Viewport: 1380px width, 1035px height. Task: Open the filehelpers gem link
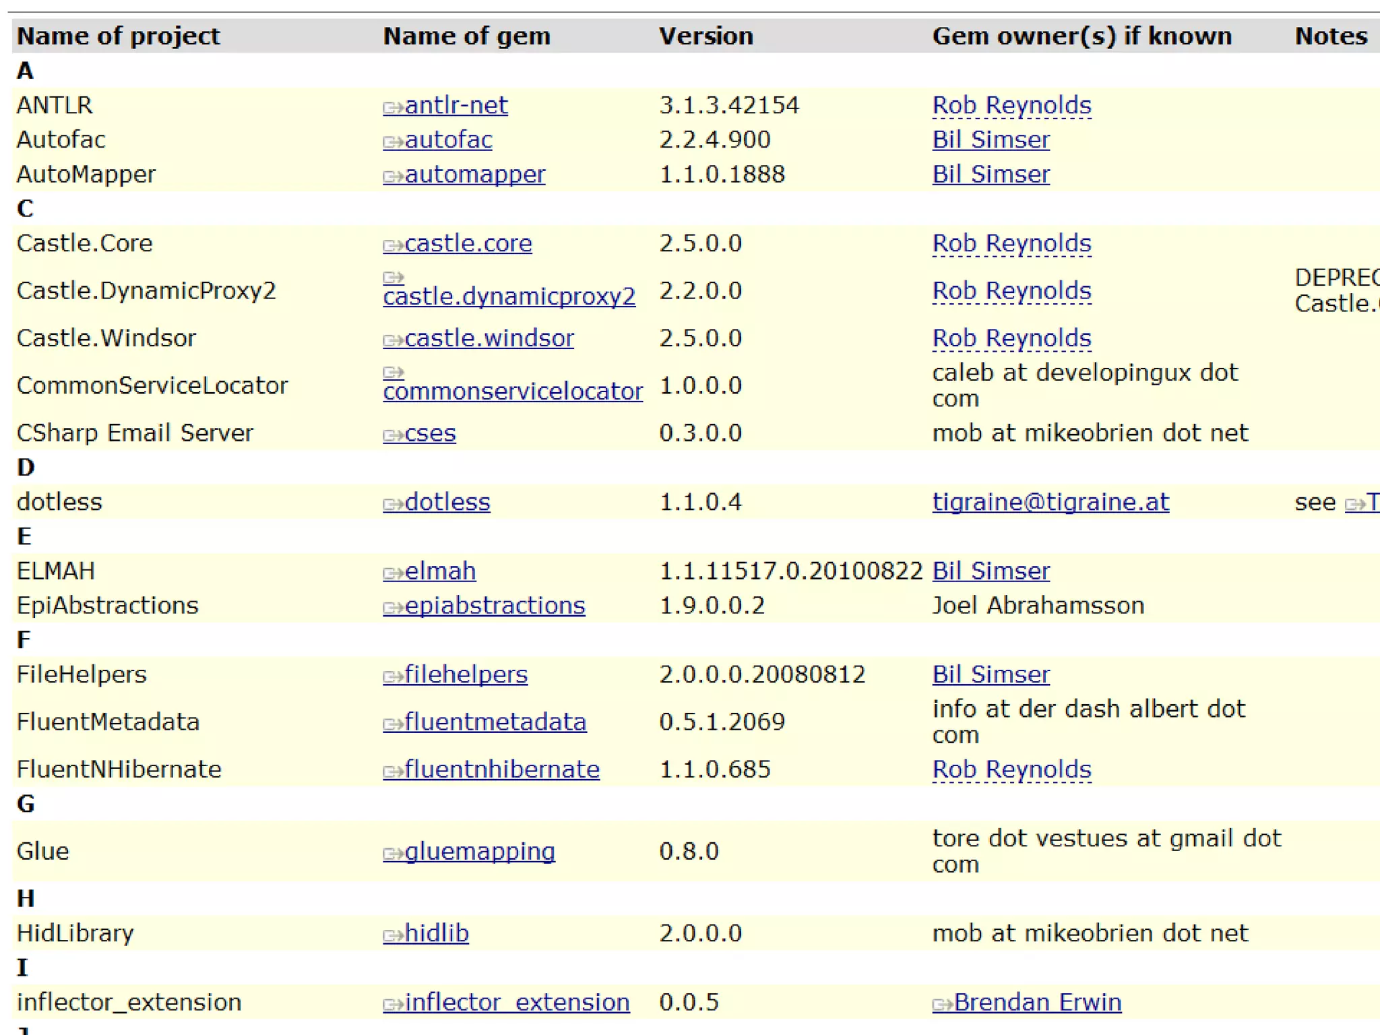[x=466, y=674]
